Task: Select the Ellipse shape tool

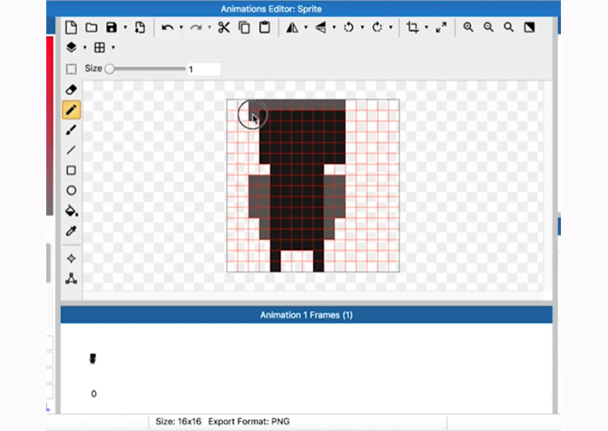Action: pyautogui.click(x=71, y=190)
